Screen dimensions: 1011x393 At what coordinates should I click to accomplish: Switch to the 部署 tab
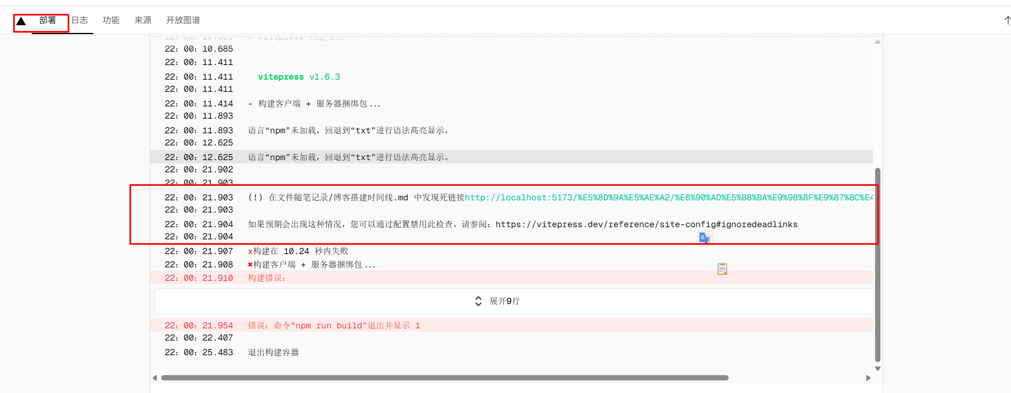point(48,20)
